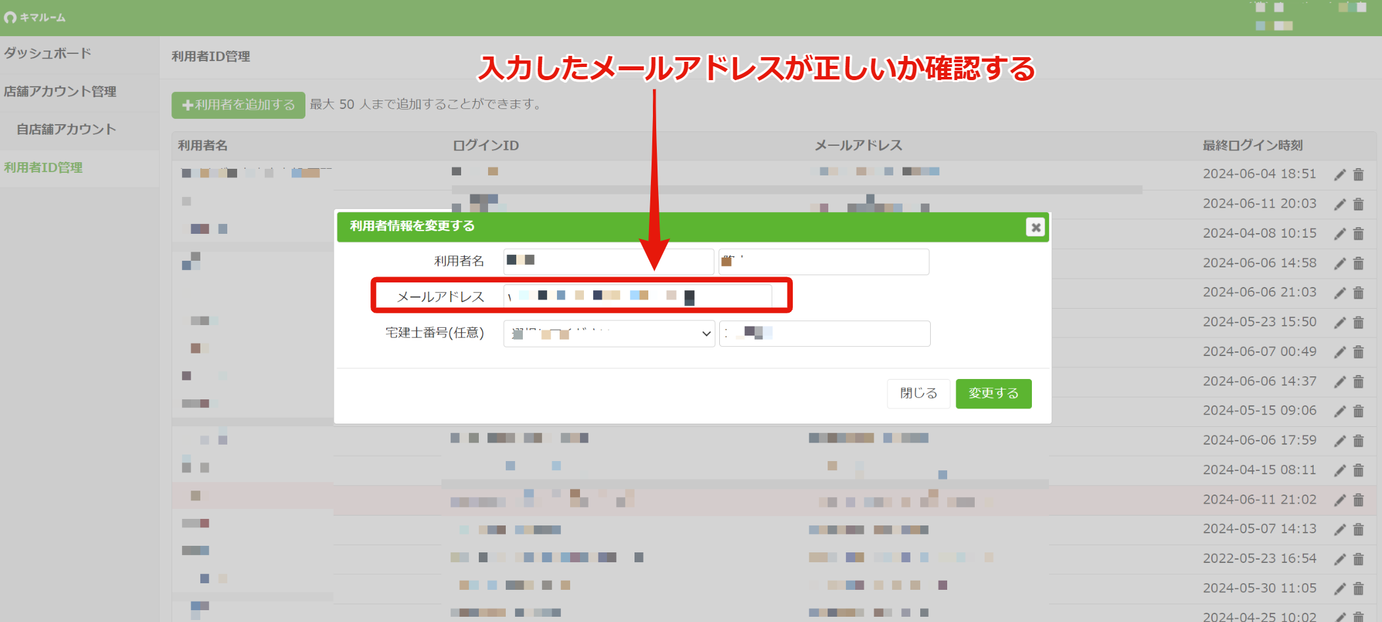Edit the user logged in 2024-06-06 14:37
The image size is (1382, 622).
(x=1340, y=382)
